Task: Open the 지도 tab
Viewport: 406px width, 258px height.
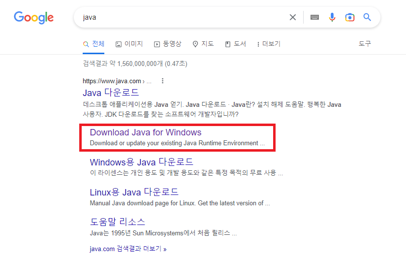Action: (x=203, y=44)
